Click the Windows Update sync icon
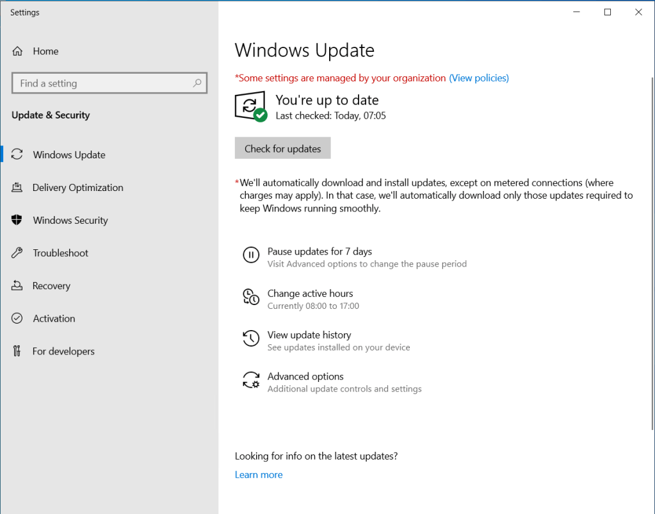 tap(17, 154)
